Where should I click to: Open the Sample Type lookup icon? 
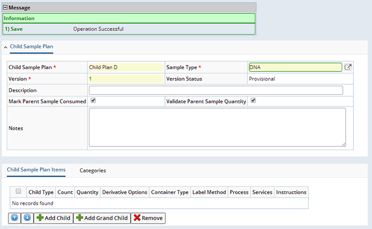click(348, 67)
